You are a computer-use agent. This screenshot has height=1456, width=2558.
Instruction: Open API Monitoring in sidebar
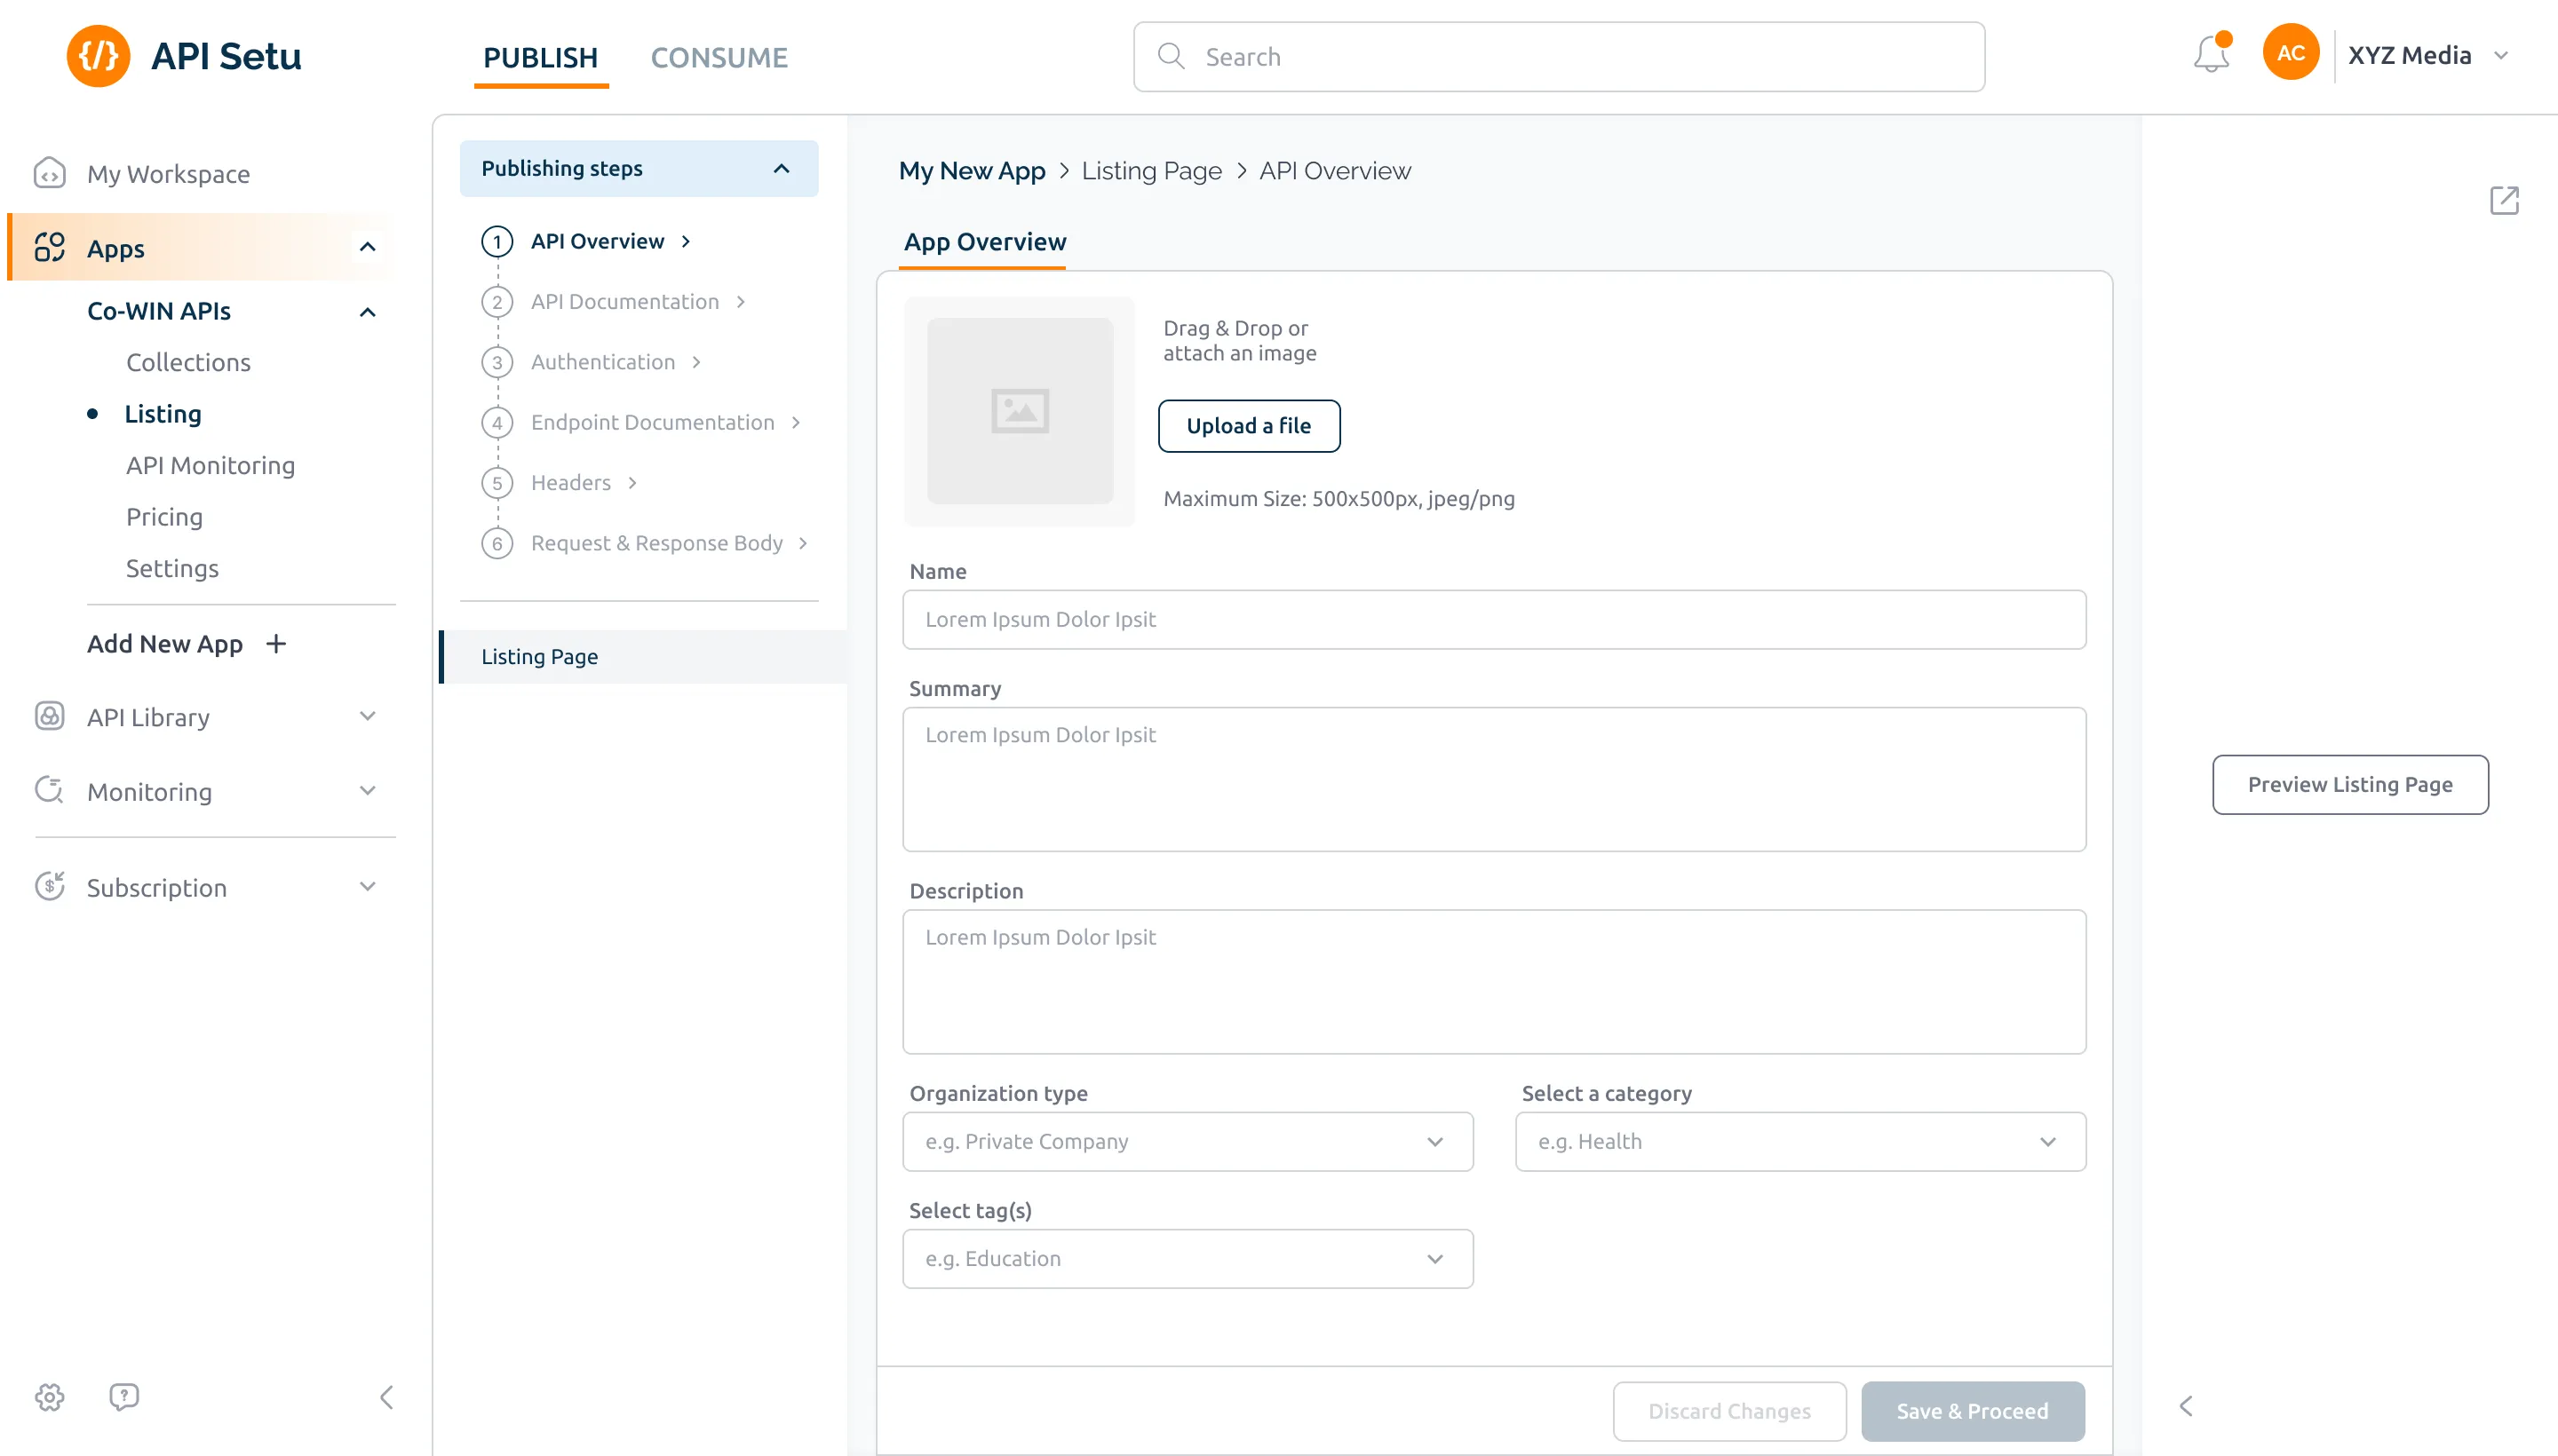(211, 465)
